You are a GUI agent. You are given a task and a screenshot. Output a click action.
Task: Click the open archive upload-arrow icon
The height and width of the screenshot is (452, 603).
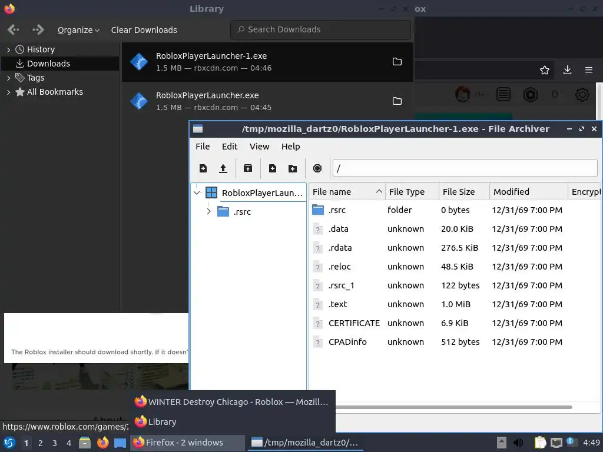point(223,168)
